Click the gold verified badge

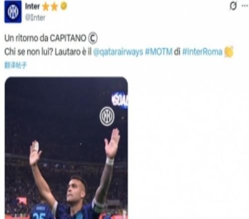tap(64, 6)
